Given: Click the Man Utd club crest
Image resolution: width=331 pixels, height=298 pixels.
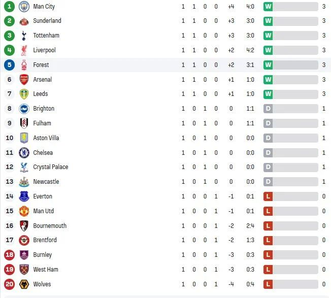Looking at the screenshot, I should (x=24, y=211).
